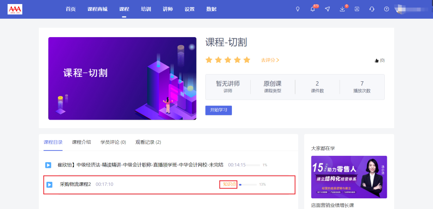
Task: Open the download center icon
Action: click(x=342, y=9)
